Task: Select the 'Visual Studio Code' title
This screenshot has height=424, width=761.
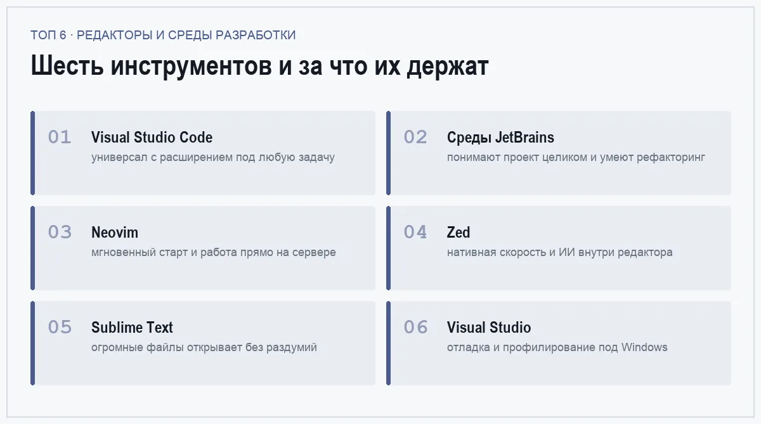Action: pyautogui.click(x=152, y=138)
